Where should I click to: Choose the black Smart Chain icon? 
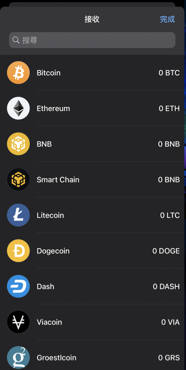(x=18, y=180)
